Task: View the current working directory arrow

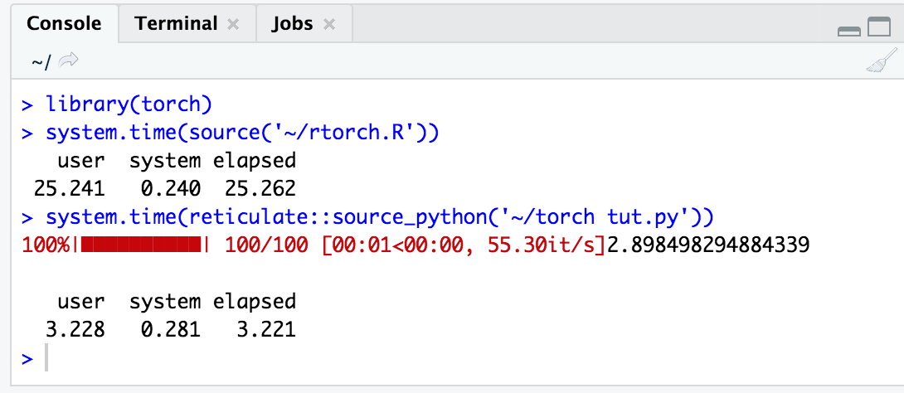Action: coord(68,60)
